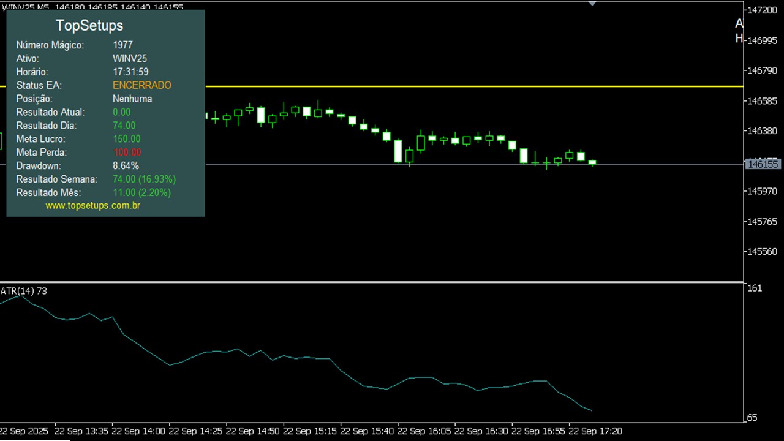The width and height of the screenshot is (784, 441).
Task: Click the Drawdown value 8.64%
Action: tap(126, 166)
